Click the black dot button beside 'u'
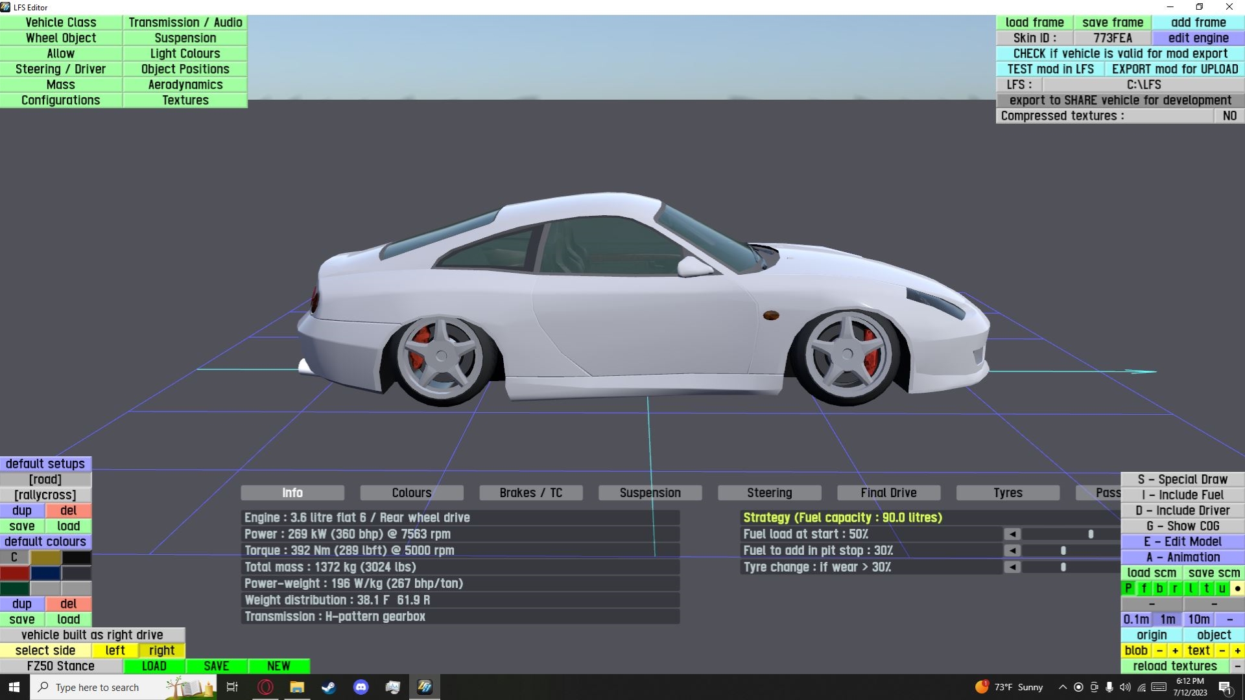1245x700 pixels. tap(1237, 589)
